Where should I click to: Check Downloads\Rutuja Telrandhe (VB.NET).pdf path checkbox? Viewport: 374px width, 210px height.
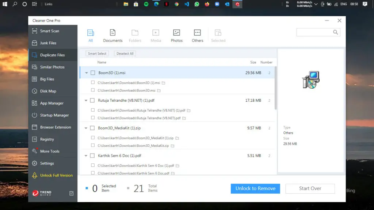[x=93, y=118]
